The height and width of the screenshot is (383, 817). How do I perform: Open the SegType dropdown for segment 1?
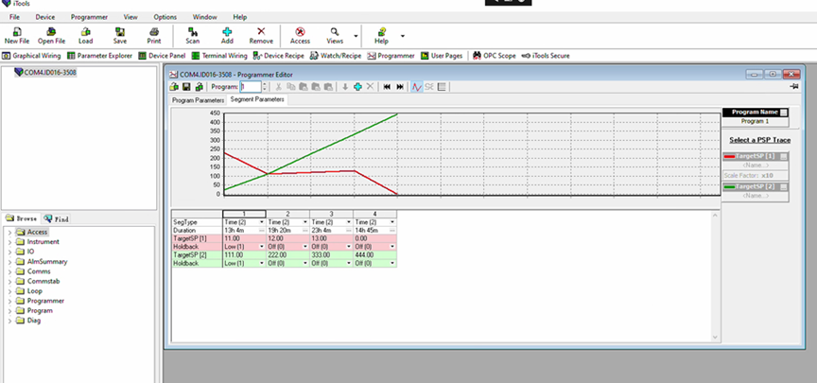[x=262, y=222]
